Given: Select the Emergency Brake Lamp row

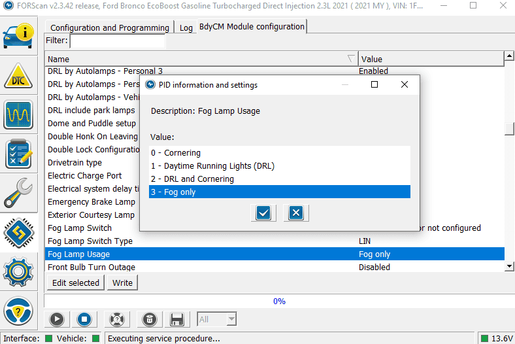Looking at the screenshot, I should pyautogui.click(x=92, y=201).
